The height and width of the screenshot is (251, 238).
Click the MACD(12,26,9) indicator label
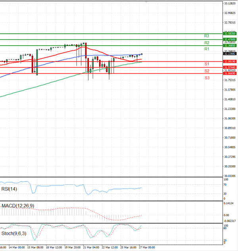[x=18, y=206]
